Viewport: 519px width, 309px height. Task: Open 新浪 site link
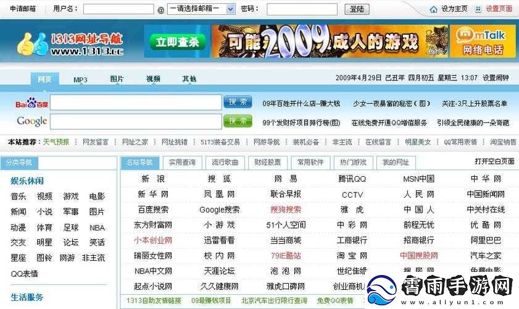153,179
